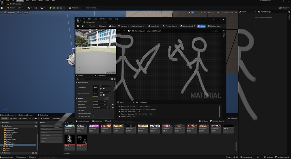
Task: Enable the Two Sided checkbox
Action: coord(93,110)
